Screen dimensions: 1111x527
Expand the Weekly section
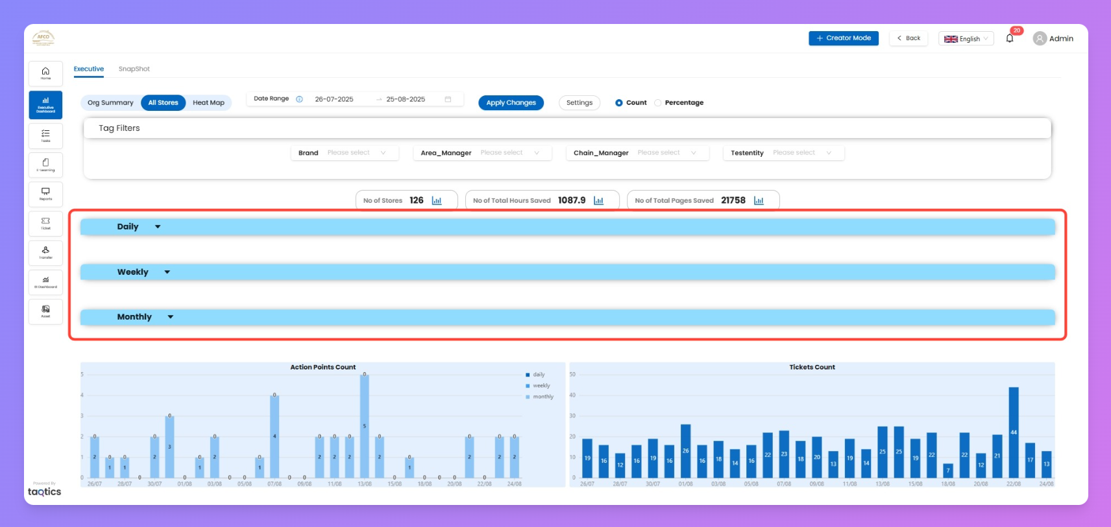(167, 272)
